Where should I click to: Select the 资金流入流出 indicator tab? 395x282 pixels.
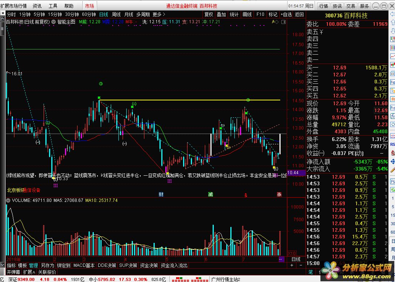[174, 265]
